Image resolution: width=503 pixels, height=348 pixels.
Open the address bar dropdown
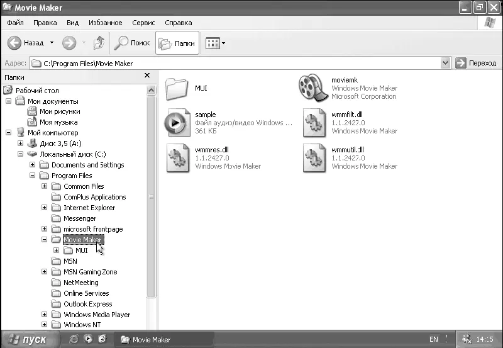click(445, 63)
